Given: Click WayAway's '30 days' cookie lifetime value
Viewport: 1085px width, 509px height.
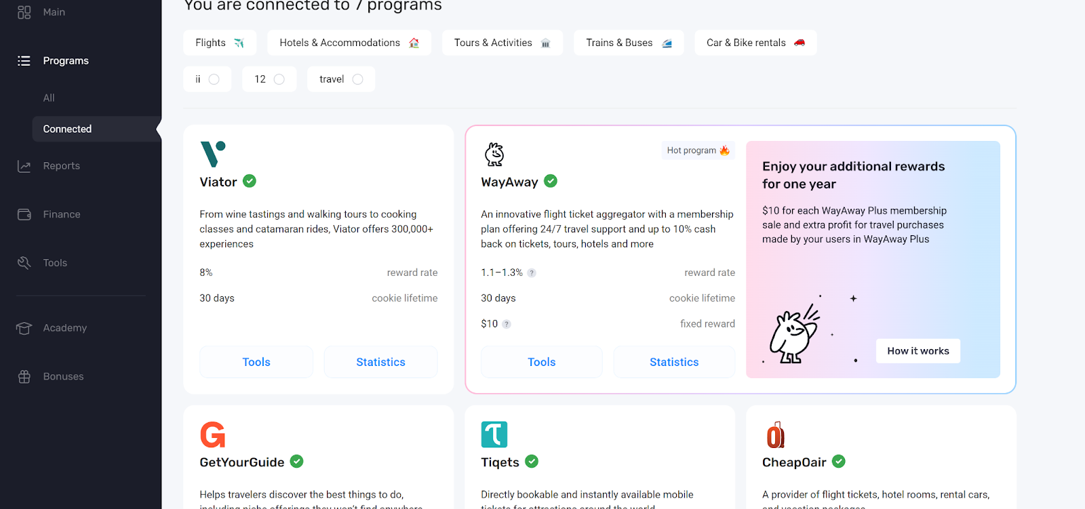Looking at the screenshot, I should [498, 298].
